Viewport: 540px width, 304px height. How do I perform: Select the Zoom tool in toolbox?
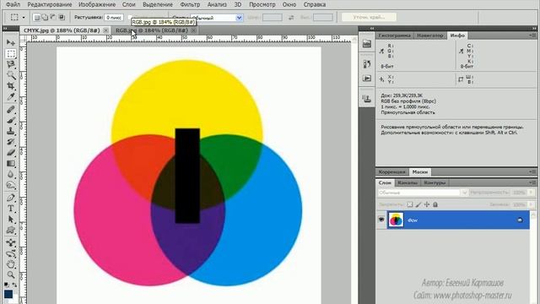click(x=11, y=274)
